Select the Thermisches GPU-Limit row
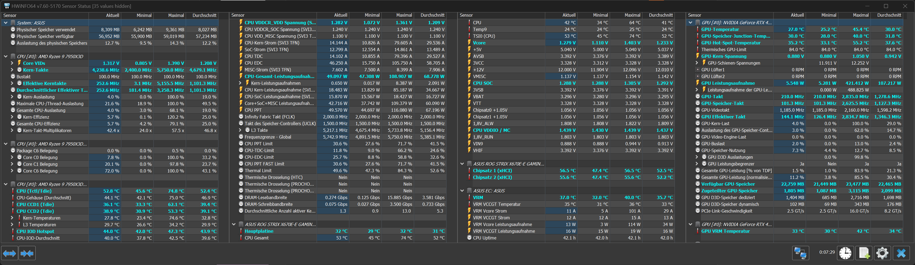915x265 pixels. [x=795, y=50]
